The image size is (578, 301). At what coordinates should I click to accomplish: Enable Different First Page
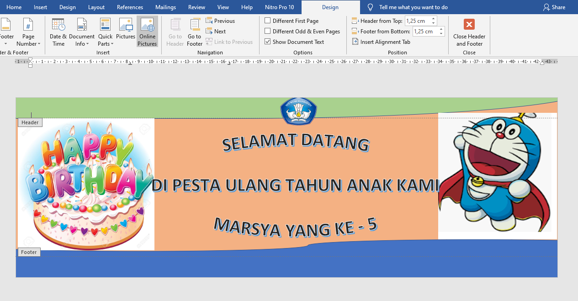[x=292, y=21]
